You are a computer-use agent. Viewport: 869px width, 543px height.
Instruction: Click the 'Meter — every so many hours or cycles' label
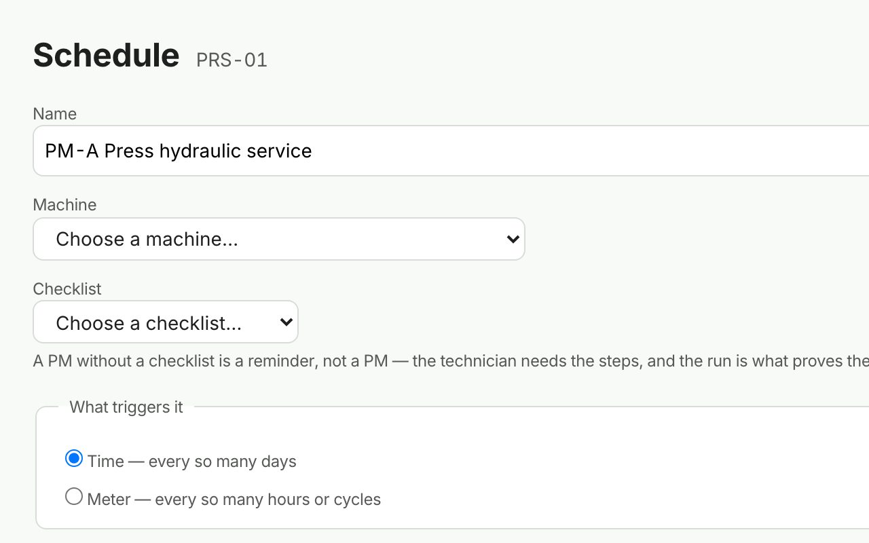234,500
